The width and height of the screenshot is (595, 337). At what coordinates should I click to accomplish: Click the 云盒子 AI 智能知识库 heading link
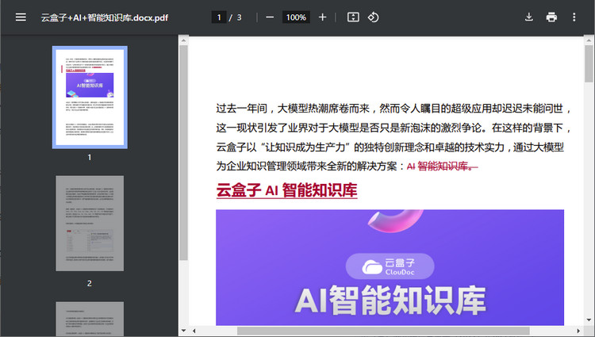click(286, 190)
